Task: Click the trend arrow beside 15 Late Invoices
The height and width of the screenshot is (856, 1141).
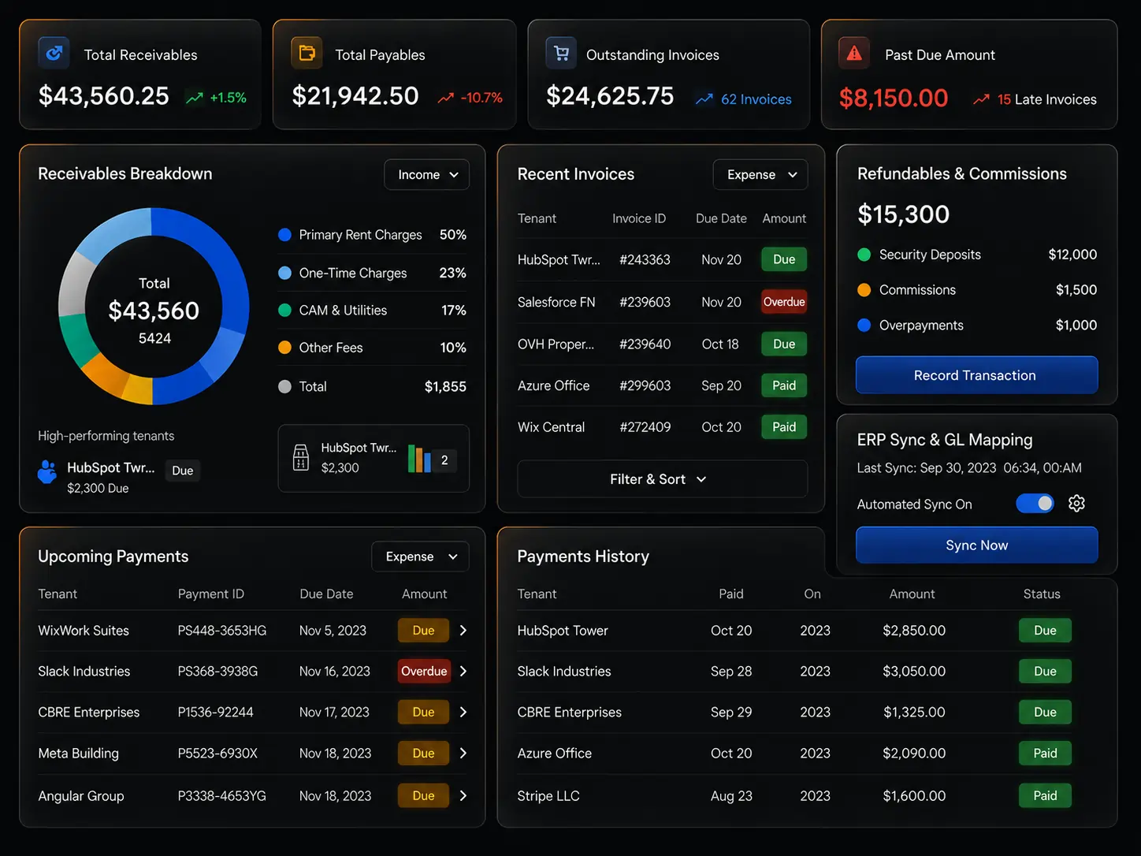Action: click(x=981, y=99)
